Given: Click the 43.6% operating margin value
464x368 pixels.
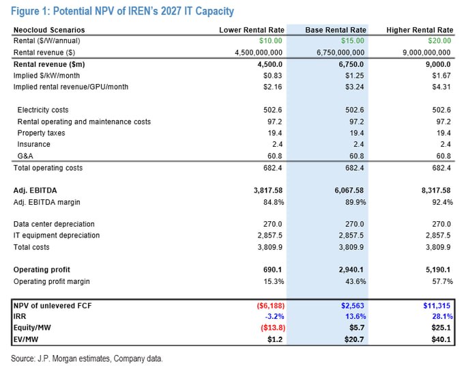Looking at the screenshot, I should coord(356,281).
